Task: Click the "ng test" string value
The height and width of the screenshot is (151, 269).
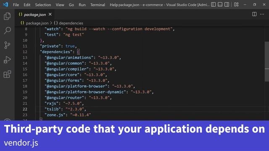Action: [x=74, y=34]
